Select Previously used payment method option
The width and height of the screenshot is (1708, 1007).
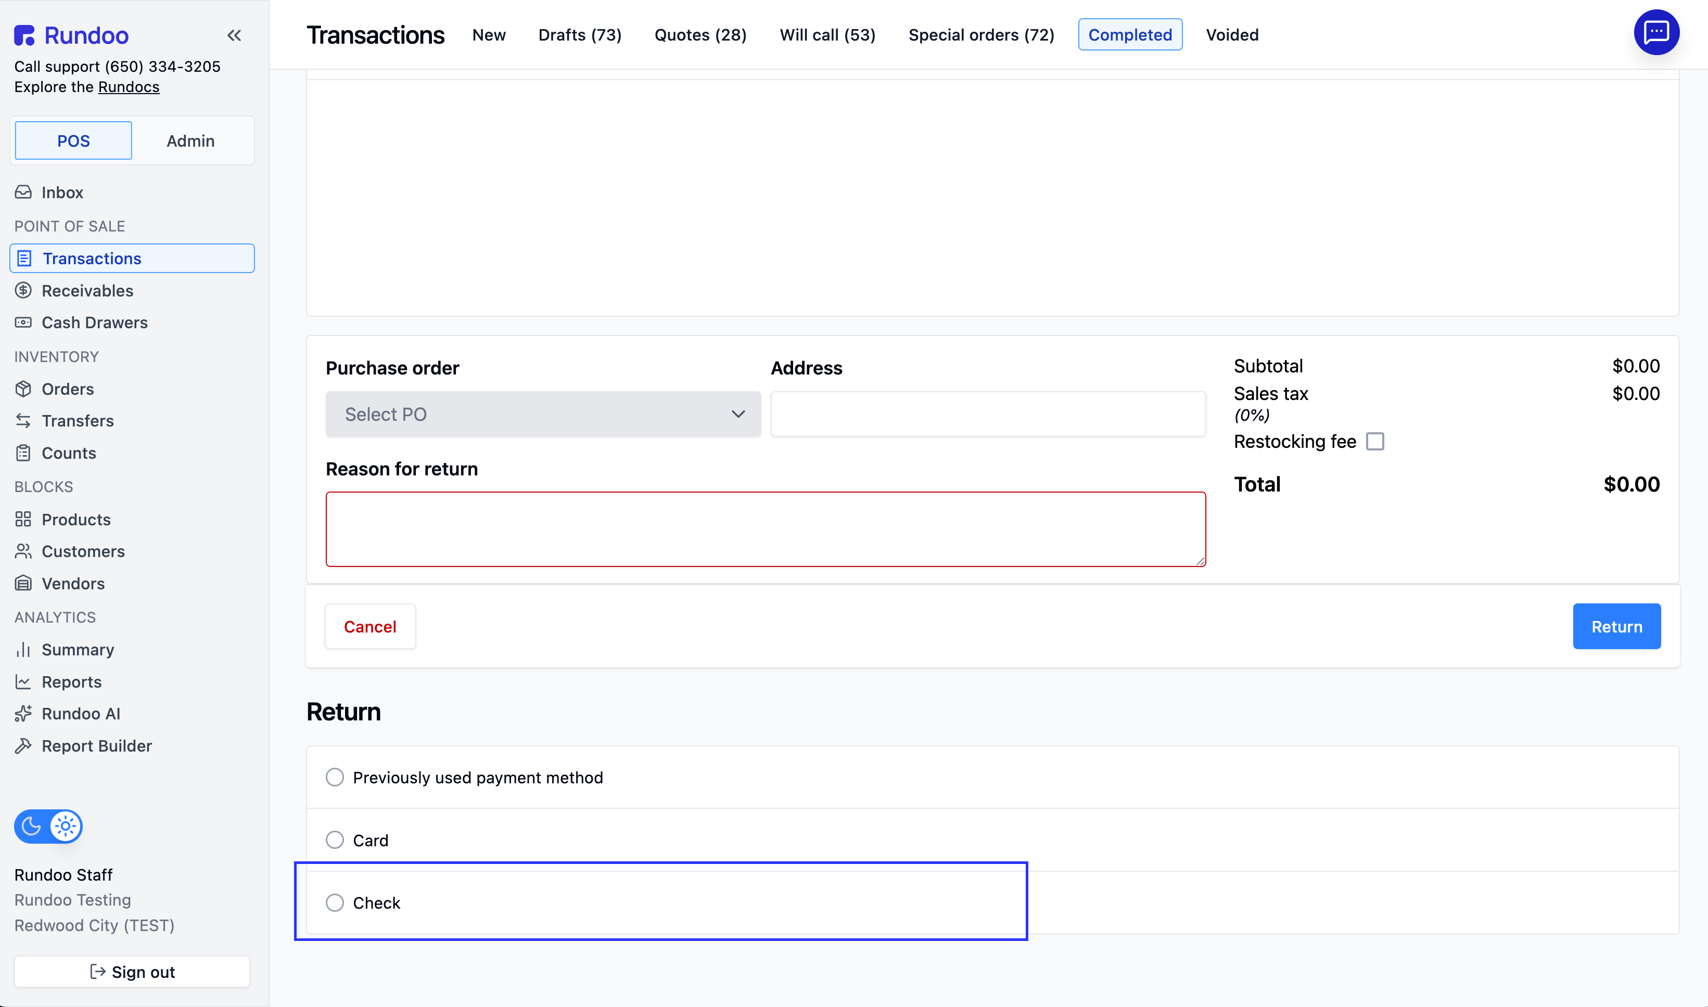(x=335, y=777)
